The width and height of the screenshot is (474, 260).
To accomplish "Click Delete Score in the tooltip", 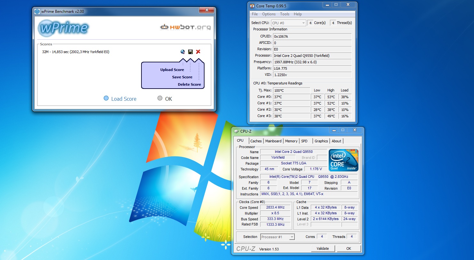I will click(x=189, y=84).
